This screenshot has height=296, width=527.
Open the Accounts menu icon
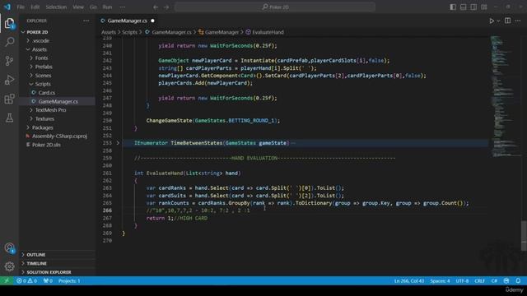click(x=9, y=248)
